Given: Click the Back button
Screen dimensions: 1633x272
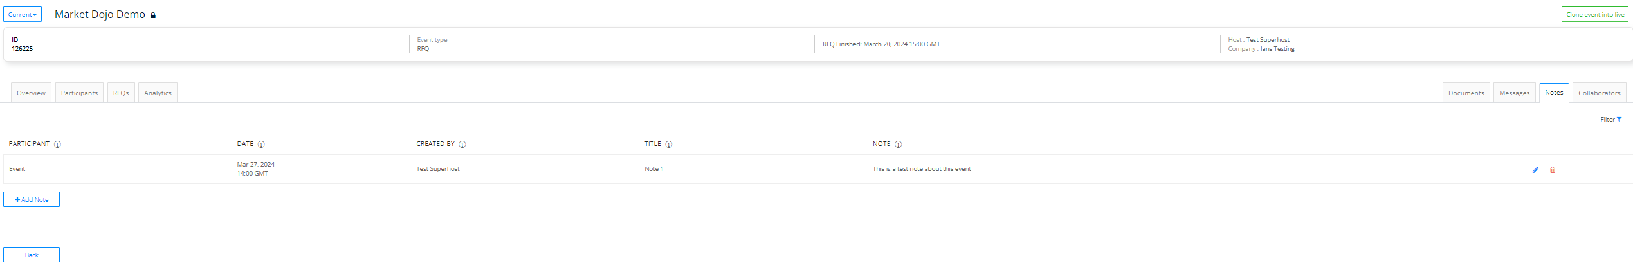Looking at the screenshot, I should [32, 255].
